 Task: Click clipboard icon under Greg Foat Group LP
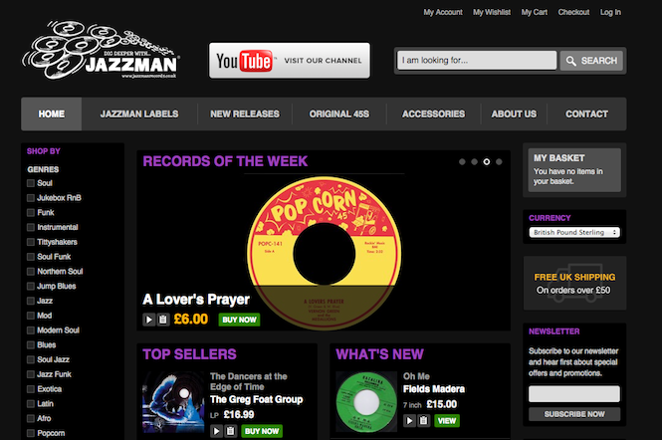[231, 431]
